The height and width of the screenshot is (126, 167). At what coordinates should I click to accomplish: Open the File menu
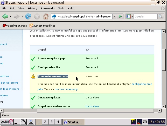4,8
